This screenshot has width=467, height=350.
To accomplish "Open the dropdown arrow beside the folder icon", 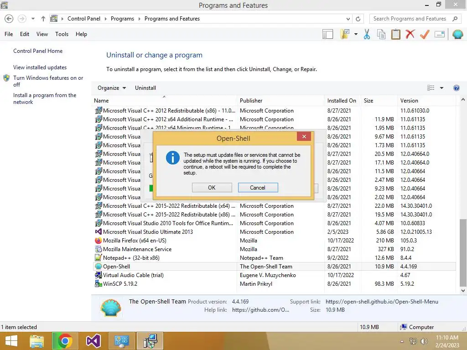I will [356, 34].
